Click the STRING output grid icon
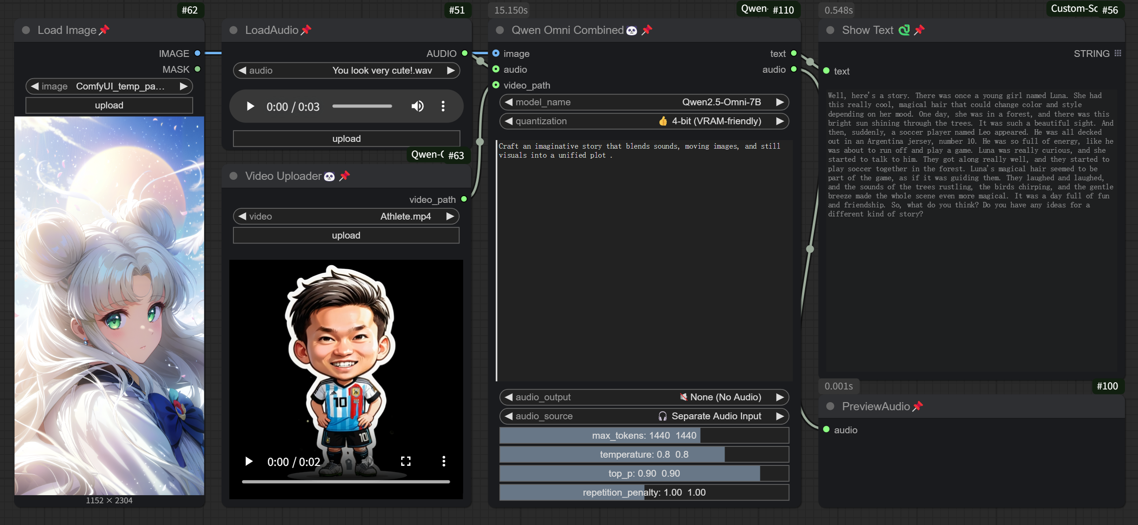Viewport: 1138px width, 525px height. click(1118, 53)
